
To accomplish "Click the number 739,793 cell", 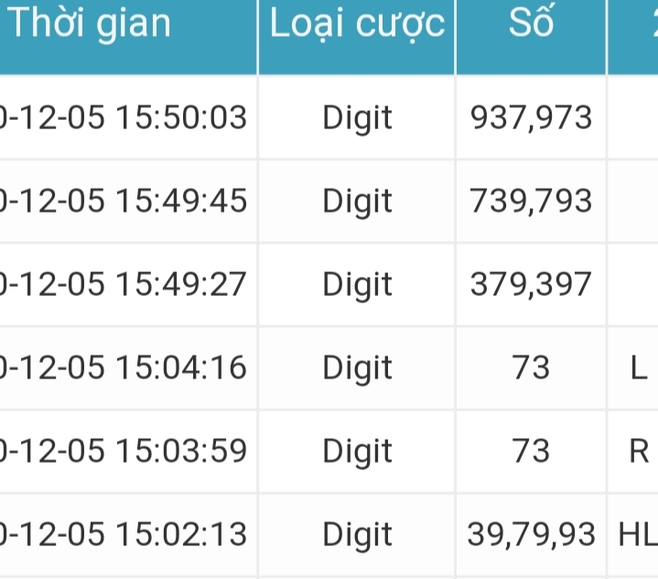I will 532,202.
